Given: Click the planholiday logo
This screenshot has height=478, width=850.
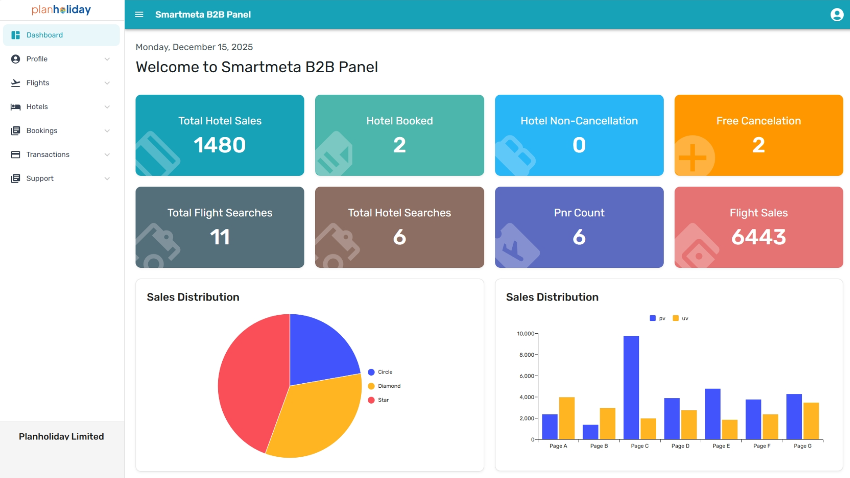Looking at the screenshot, I should (x=62, y=10).
